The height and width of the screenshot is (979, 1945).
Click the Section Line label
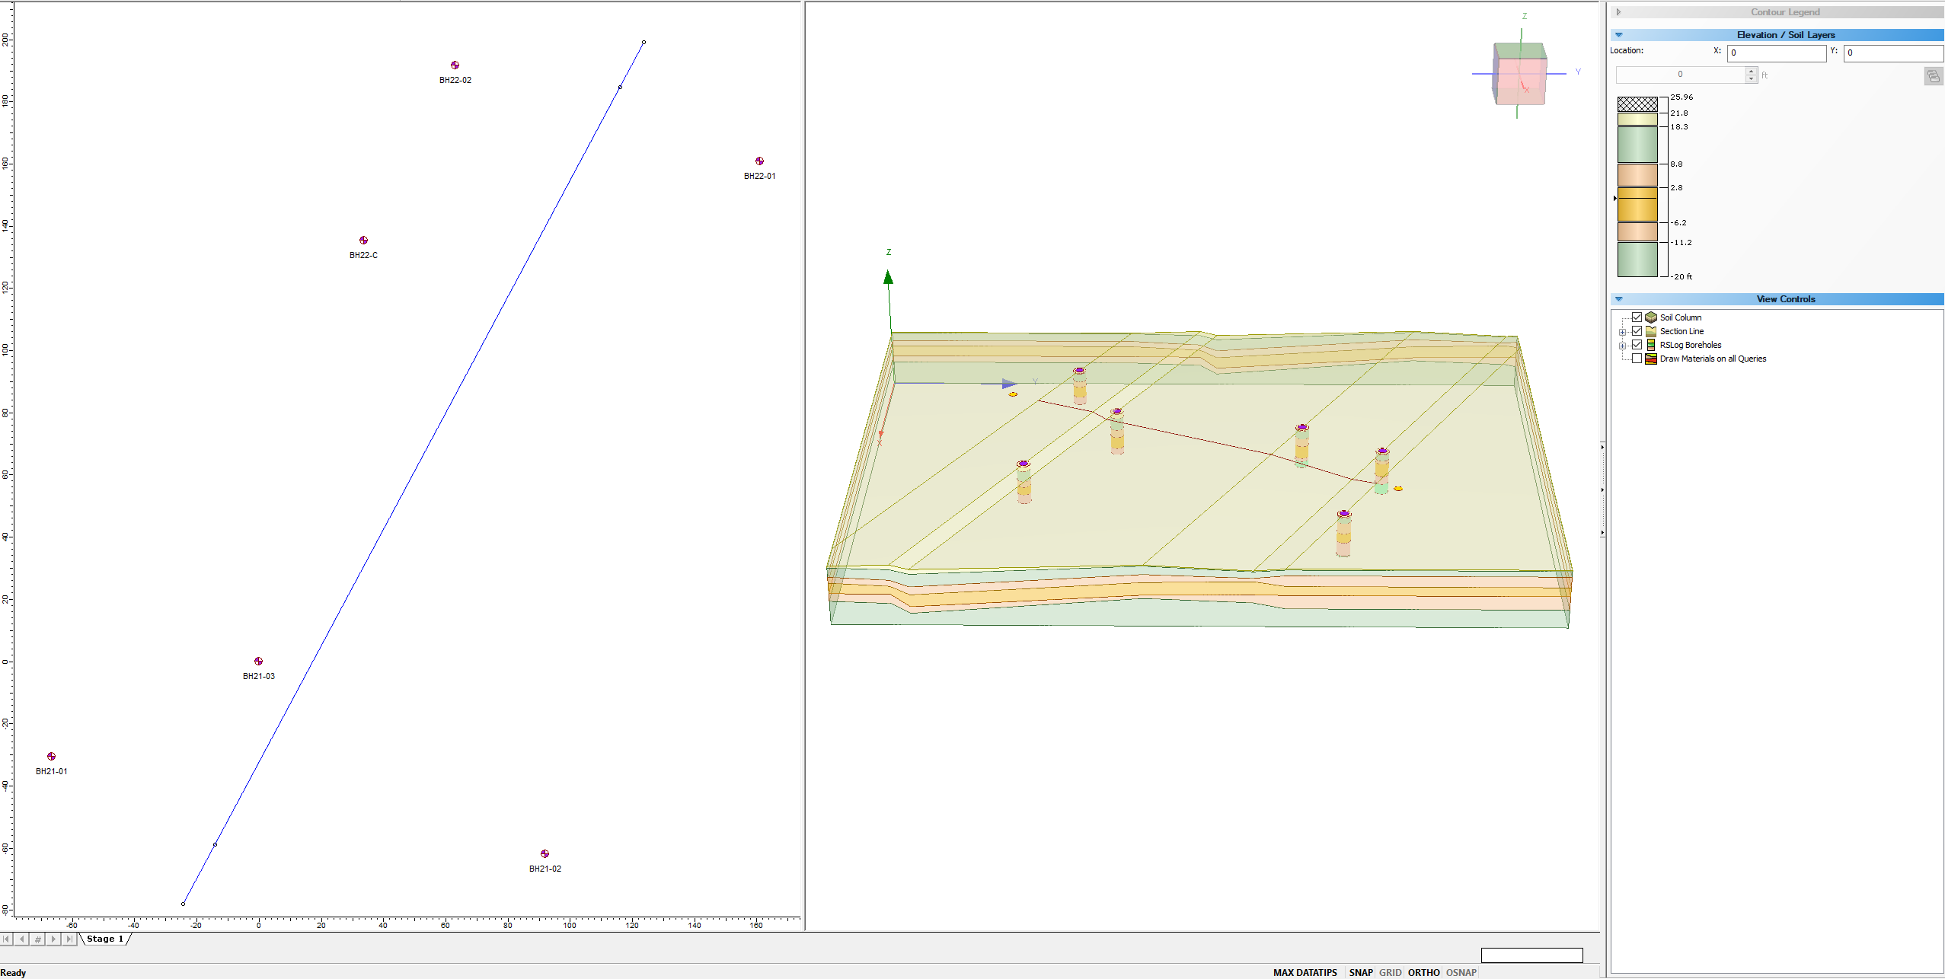pyautogui.click(x=1682, y=331)
